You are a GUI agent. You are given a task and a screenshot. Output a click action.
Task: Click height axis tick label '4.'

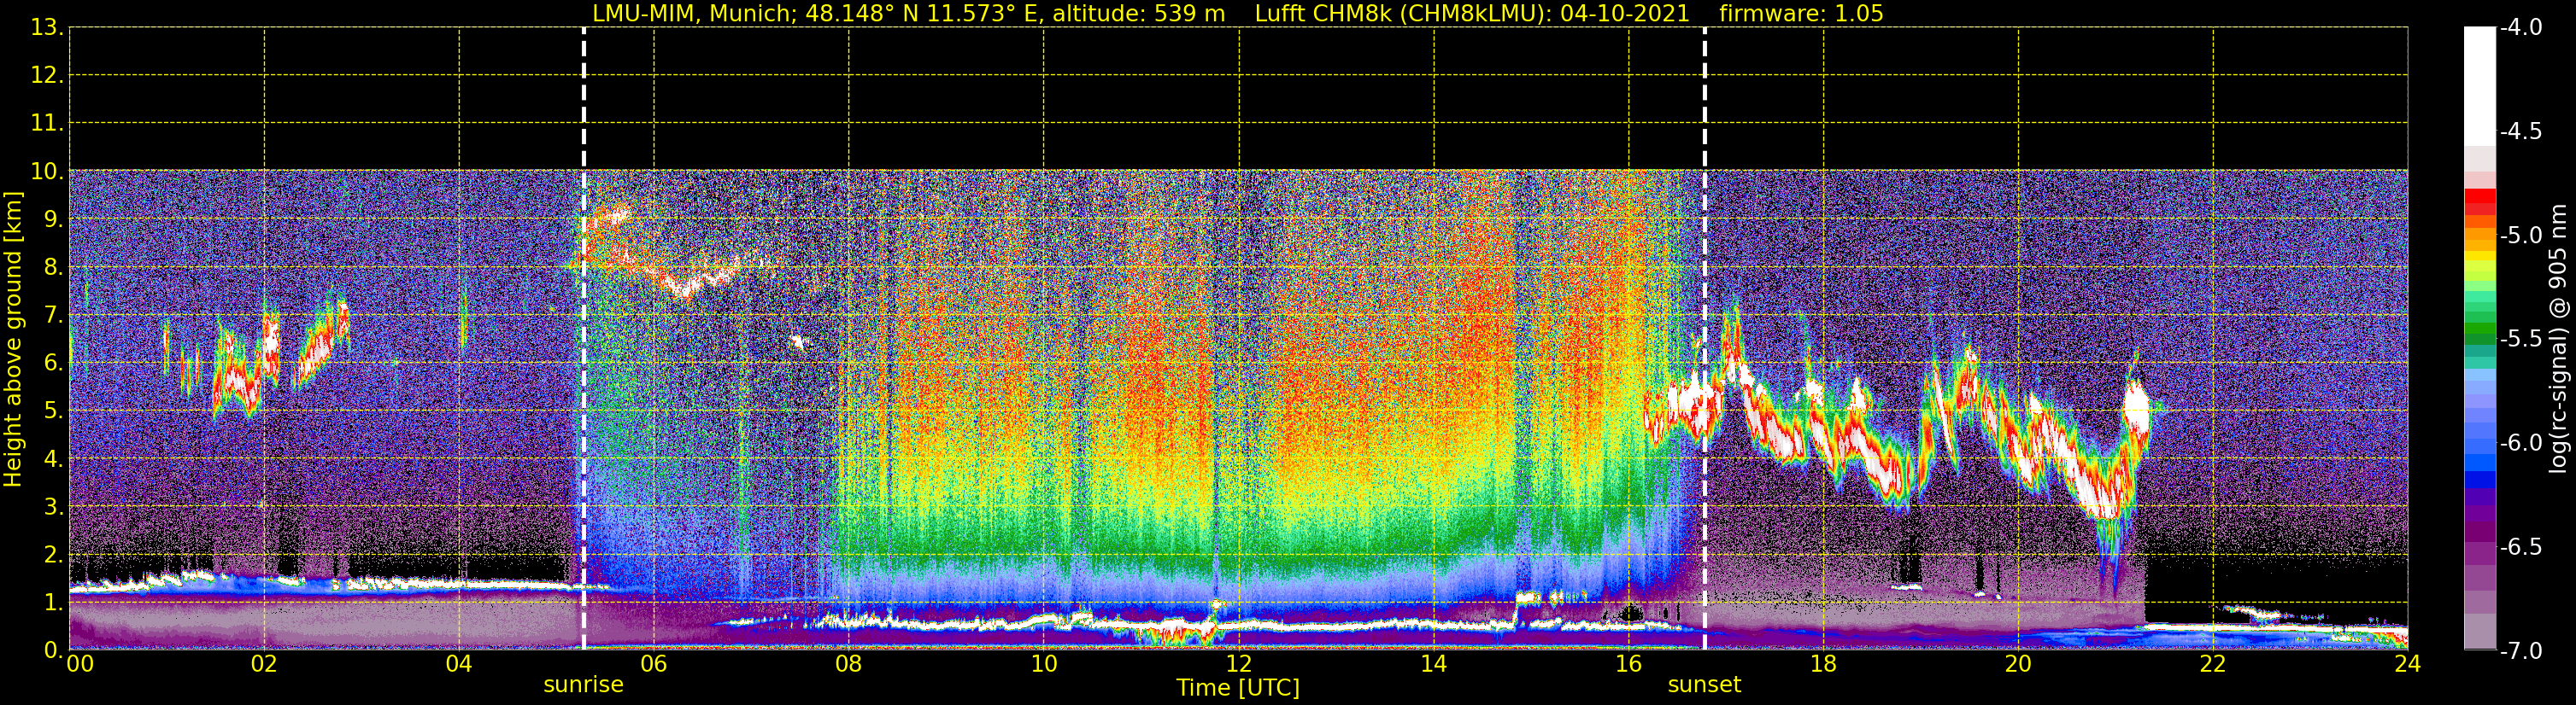[53, 459]
